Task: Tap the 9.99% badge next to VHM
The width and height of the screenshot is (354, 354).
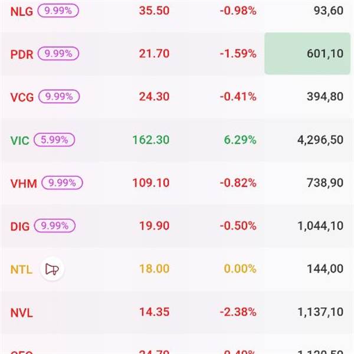Action: coord(61,183)
